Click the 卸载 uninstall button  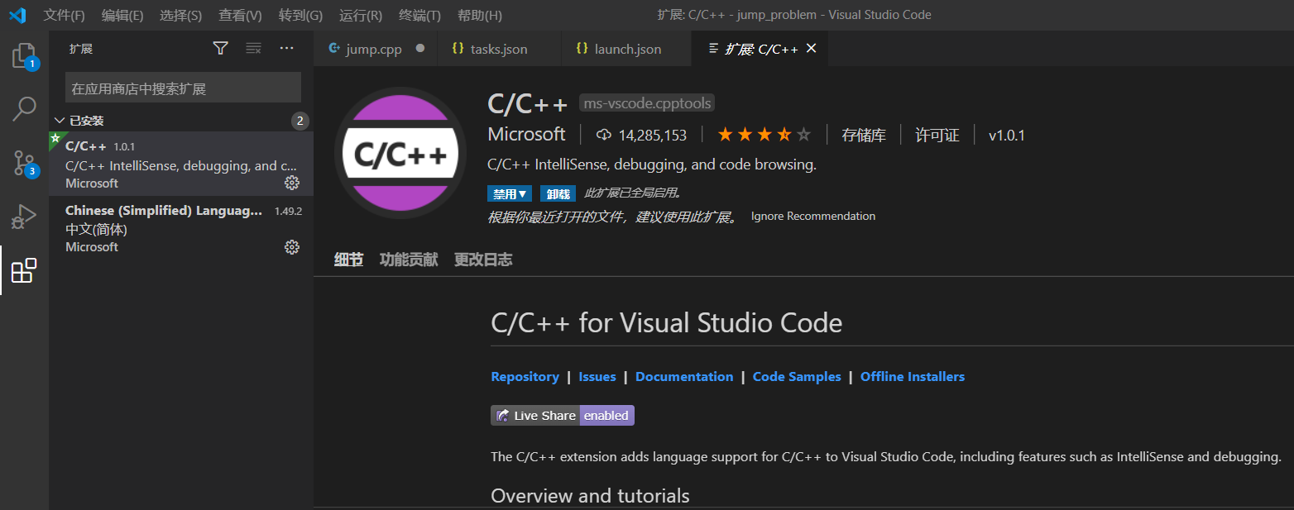pos(558,194)
